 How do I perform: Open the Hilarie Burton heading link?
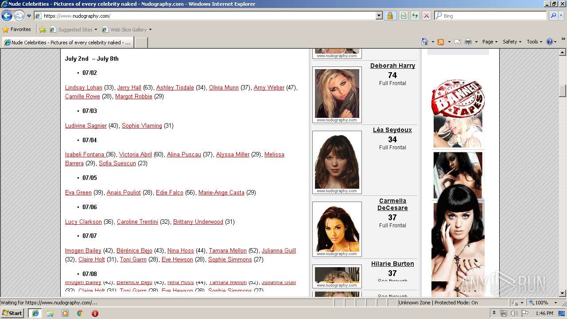[x=392, y=264]
